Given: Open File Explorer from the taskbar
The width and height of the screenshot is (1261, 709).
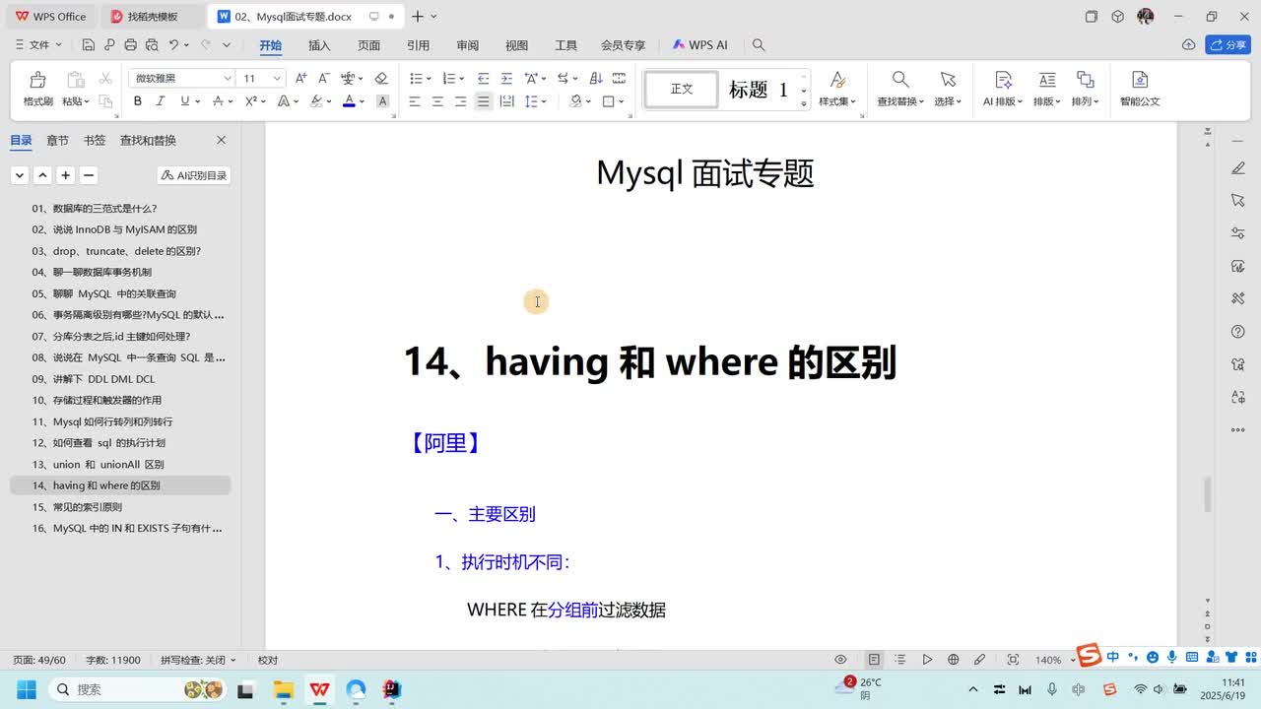Looking at the screenshot, I should point(283,689).
